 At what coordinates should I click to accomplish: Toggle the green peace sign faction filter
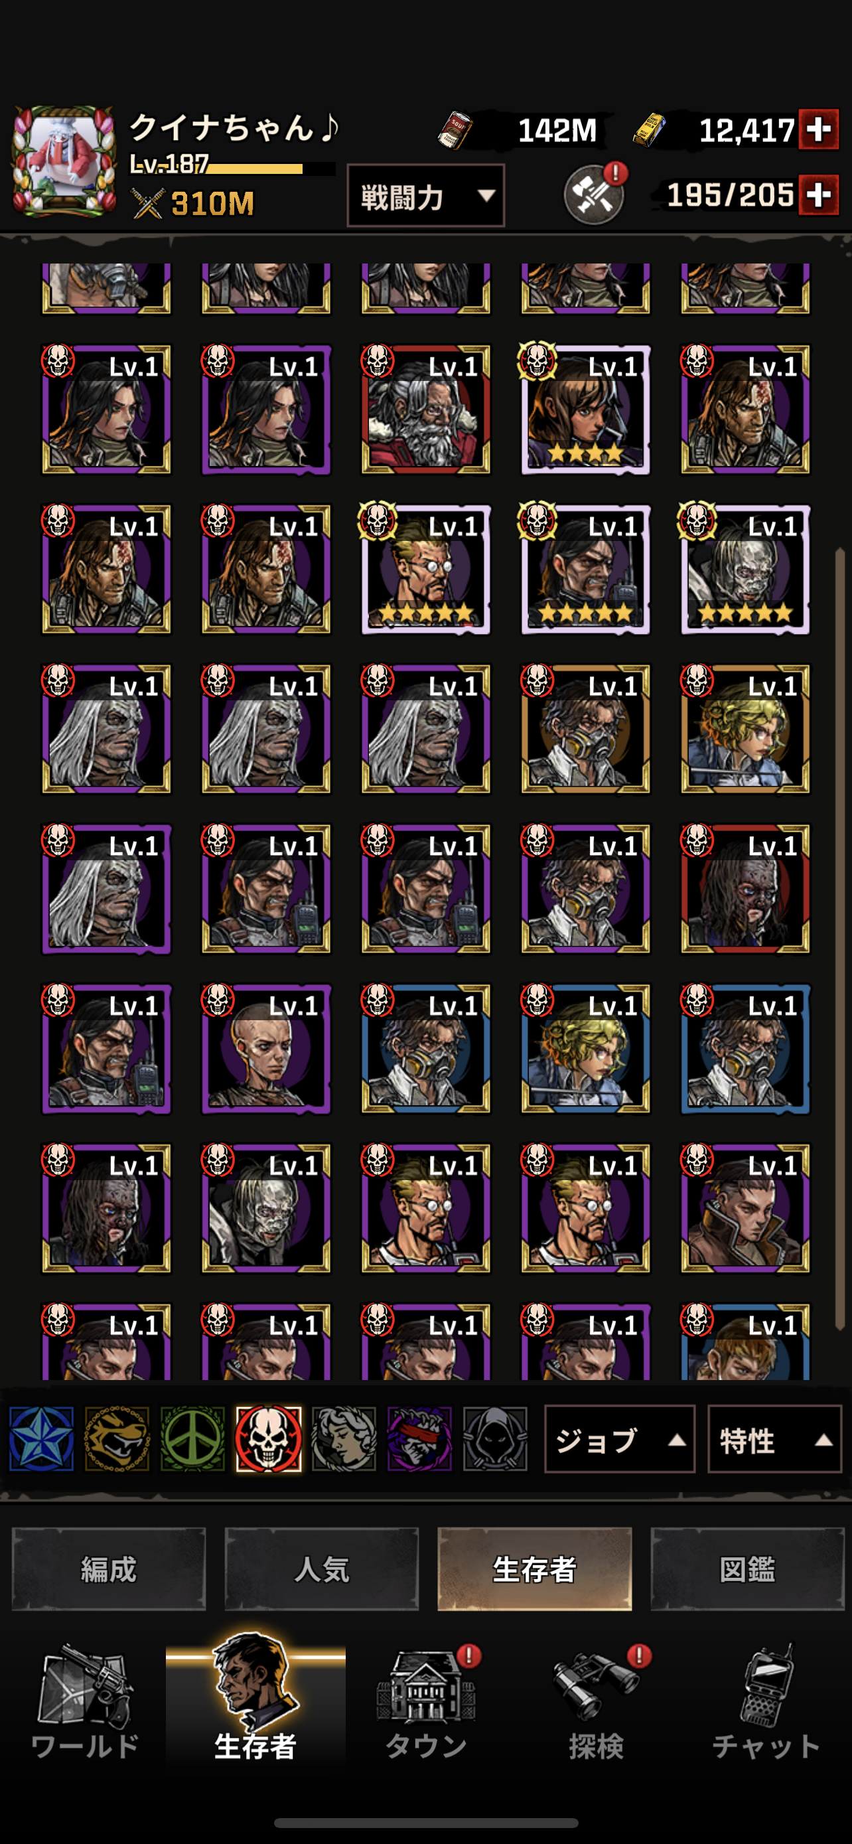[192, 1438]
